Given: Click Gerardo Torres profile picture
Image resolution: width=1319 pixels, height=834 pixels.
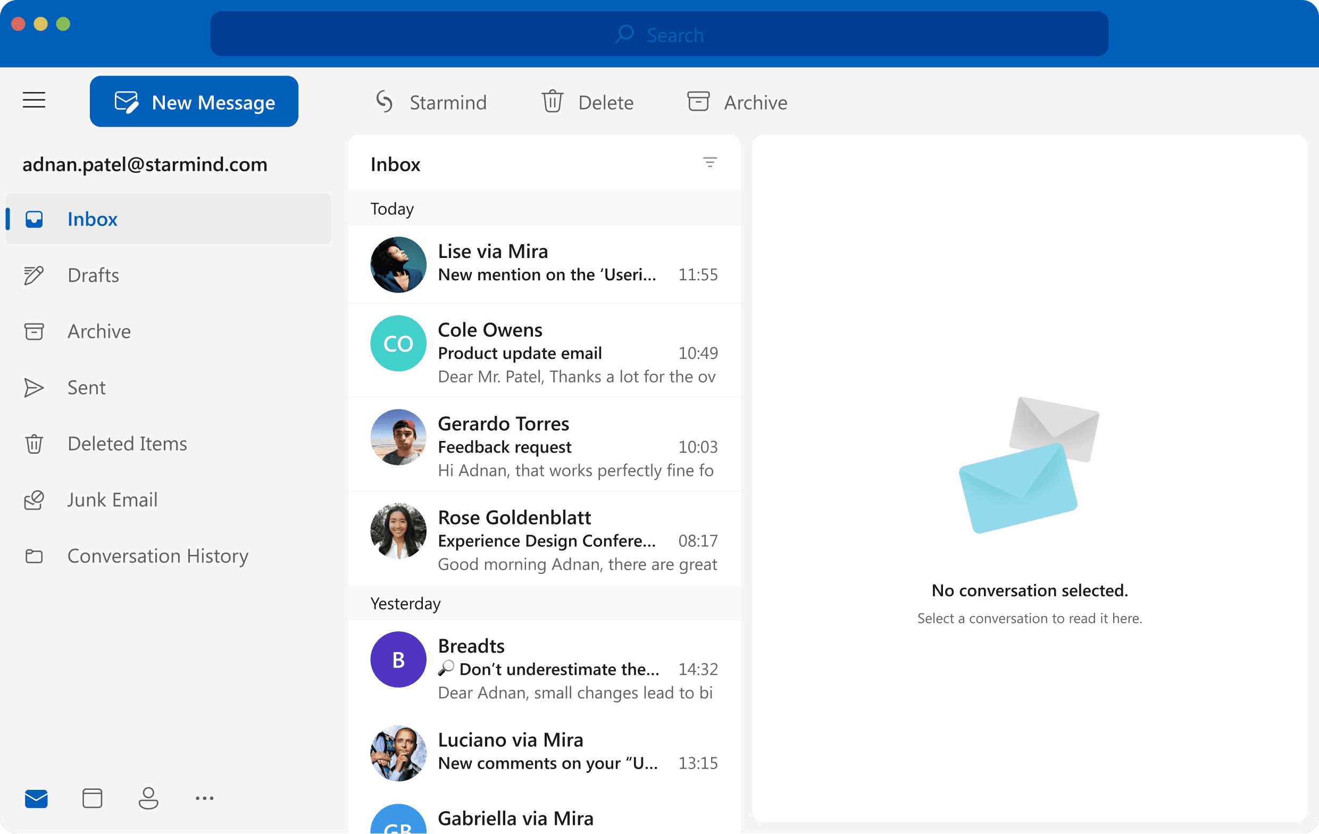Looking at the screenshot, I should tap(398, 437).
